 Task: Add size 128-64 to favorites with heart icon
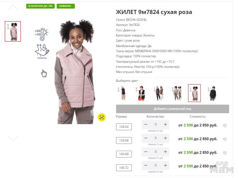[225, 125]
